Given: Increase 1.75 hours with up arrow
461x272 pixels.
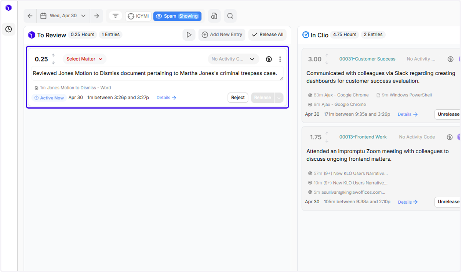Looking at the screenshot, I should (x=327, y=134).
